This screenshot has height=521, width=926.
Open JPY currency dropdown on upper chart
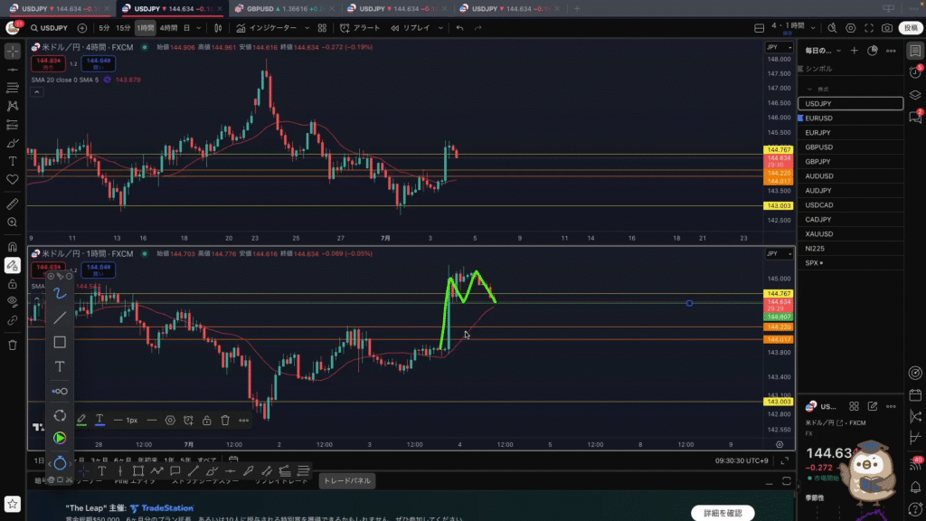click(779, 47)
